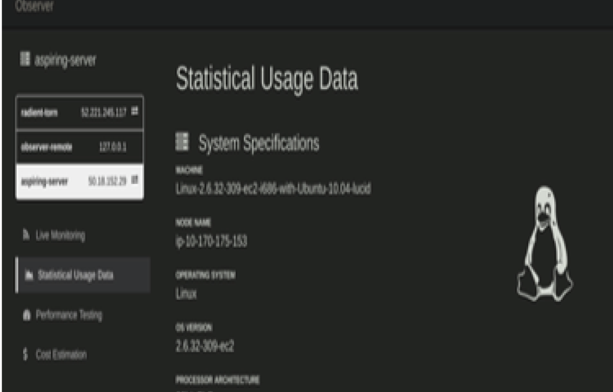Click the Live Monitoring feed icon

[26, 235]
